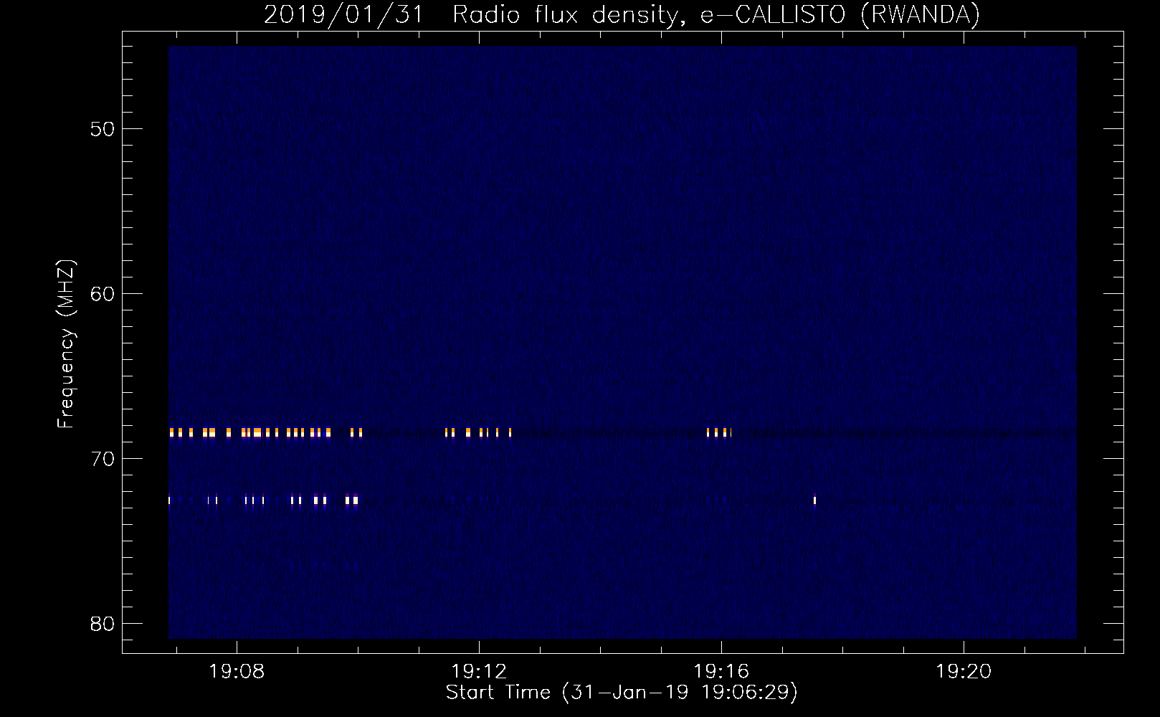Select the 70 MHz frequency tick label
This screenshot has width=1160, height=717.
click(102, 459)
